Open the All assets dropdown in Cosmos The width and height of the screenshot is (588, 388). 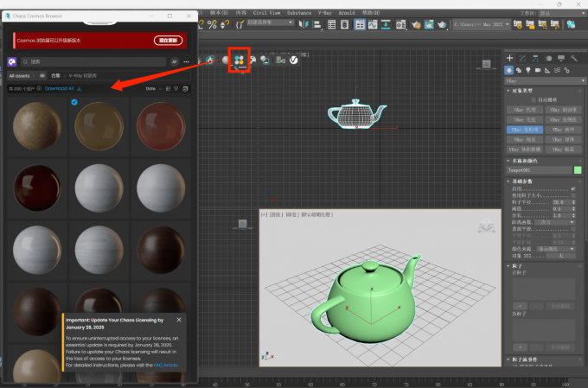(22, 76)
